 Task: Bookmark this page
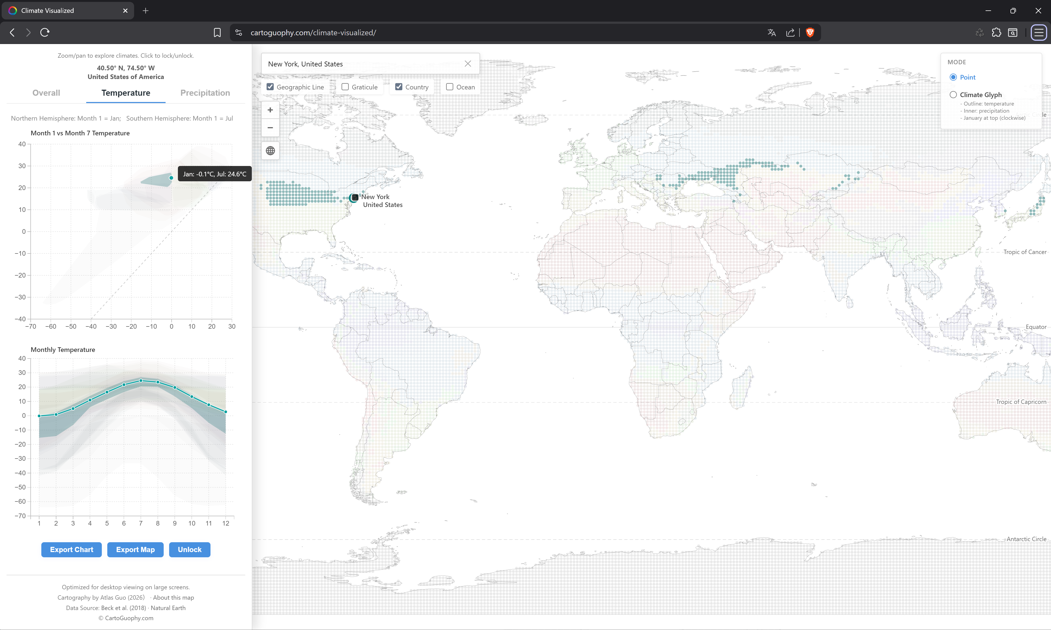point(217,32)
